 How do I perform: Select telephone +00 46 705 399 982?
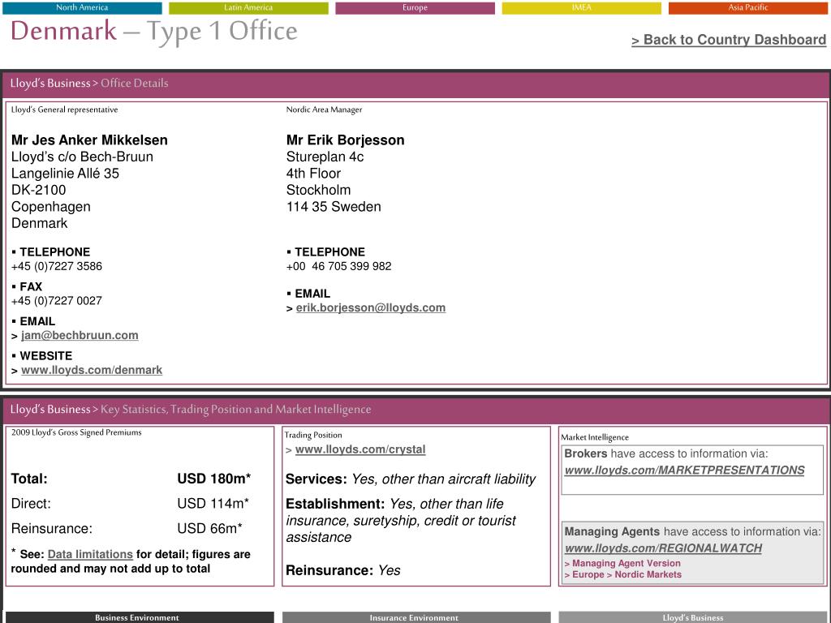click(338, 266)
